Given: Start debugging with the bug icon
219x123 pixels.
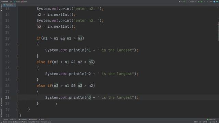Looking at the screenshot, I should click(x=202, y=2).
